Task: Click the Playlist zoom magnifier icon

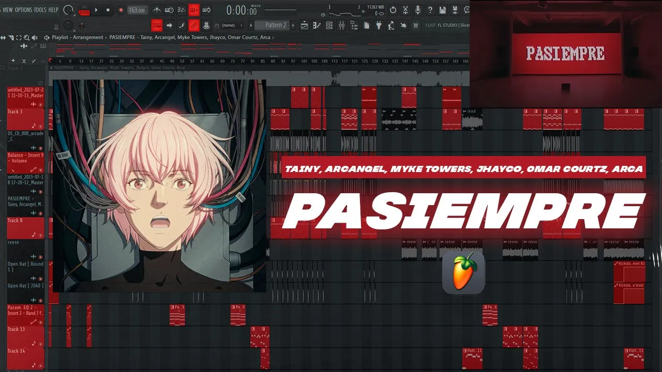Action: click(27, 37)
